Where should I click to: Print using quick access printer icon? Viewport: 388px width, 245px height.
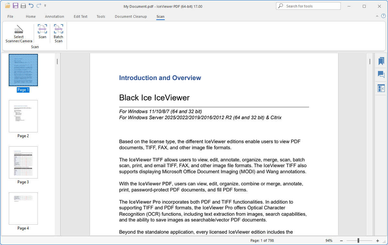23,5
